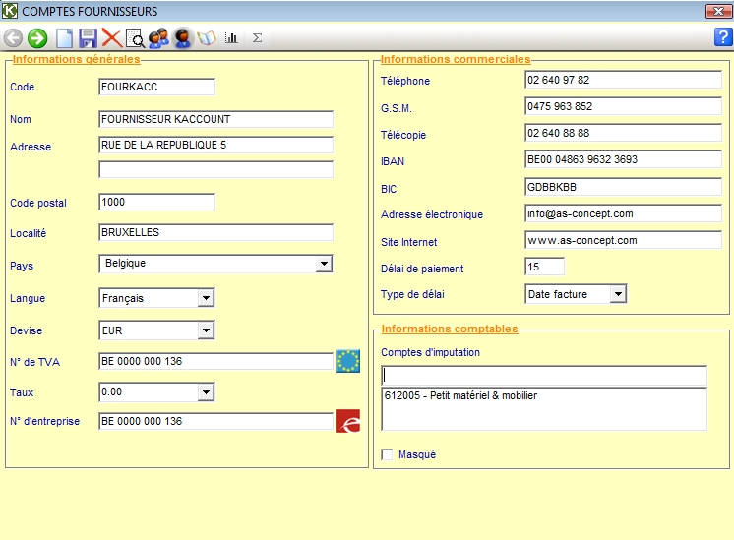
Task: Open the Pays dropdown showing Belgique
Action: click(x=324, y=264)
